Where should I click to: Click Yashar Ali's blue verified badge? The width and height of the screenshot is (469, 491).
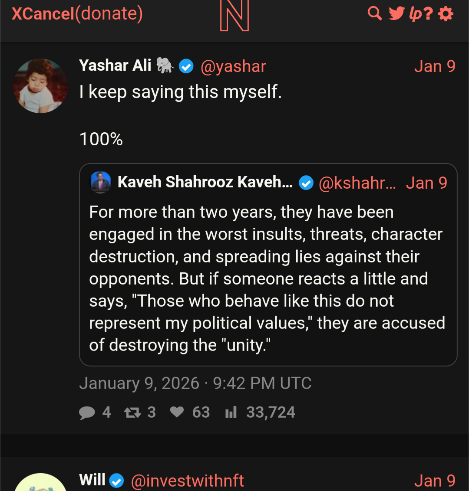tap(186, 66)
